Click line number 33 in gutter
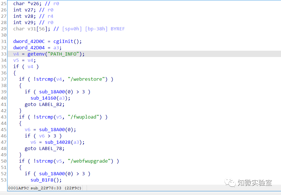281x195 pixels. (3, 54)
